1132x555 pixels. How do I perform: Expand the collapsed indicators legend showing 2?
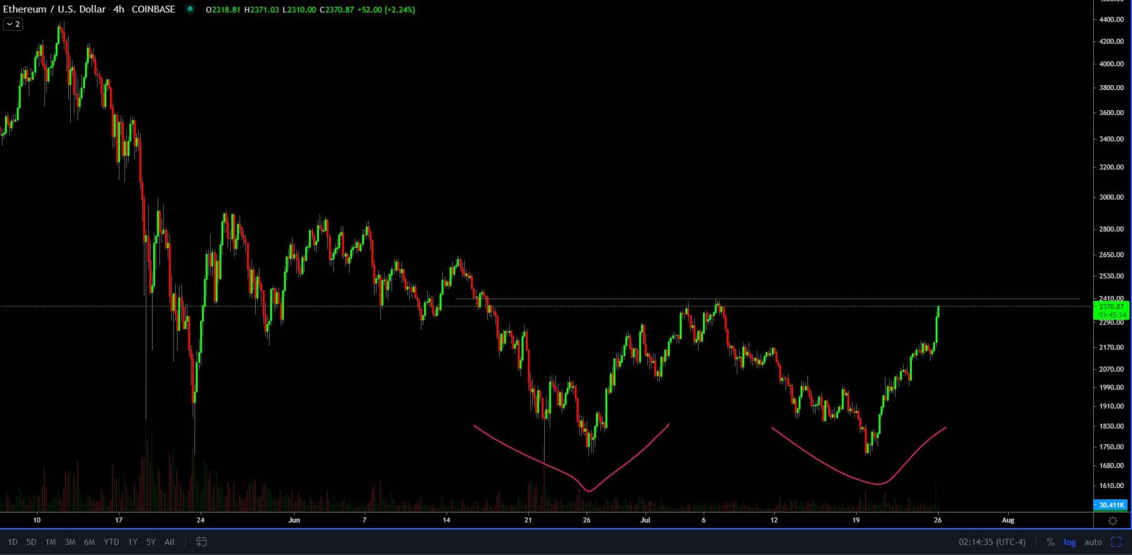pyautogui.click(x=13, y=24)
